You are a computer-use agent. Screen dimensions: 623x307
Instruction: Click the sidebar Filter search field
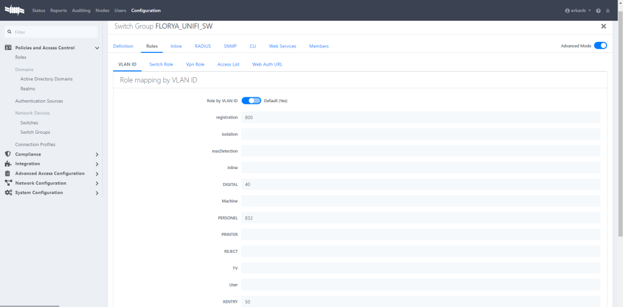coord(52,32)
